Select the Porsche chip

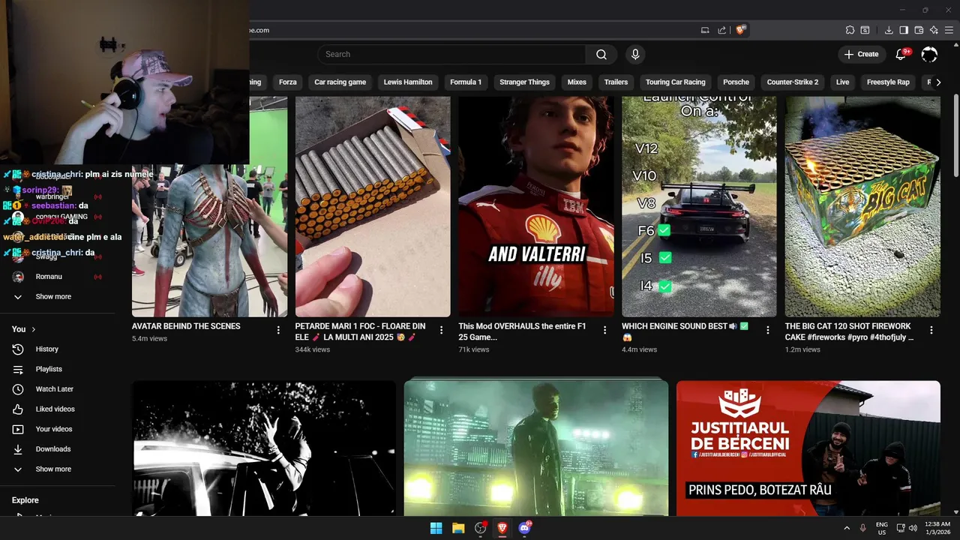[736, 82]
